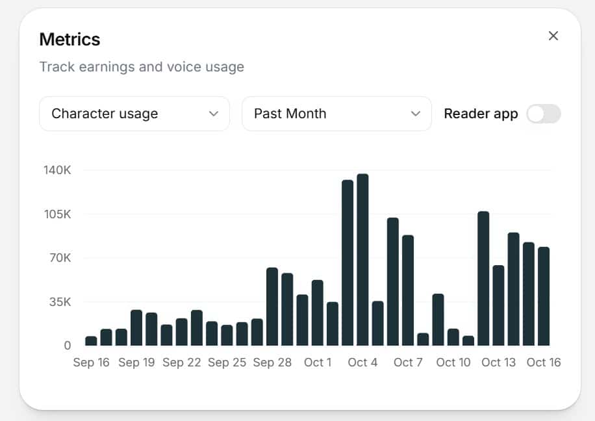Click the Oct 10 date label
595x421 pixels.
pos(453,363)
